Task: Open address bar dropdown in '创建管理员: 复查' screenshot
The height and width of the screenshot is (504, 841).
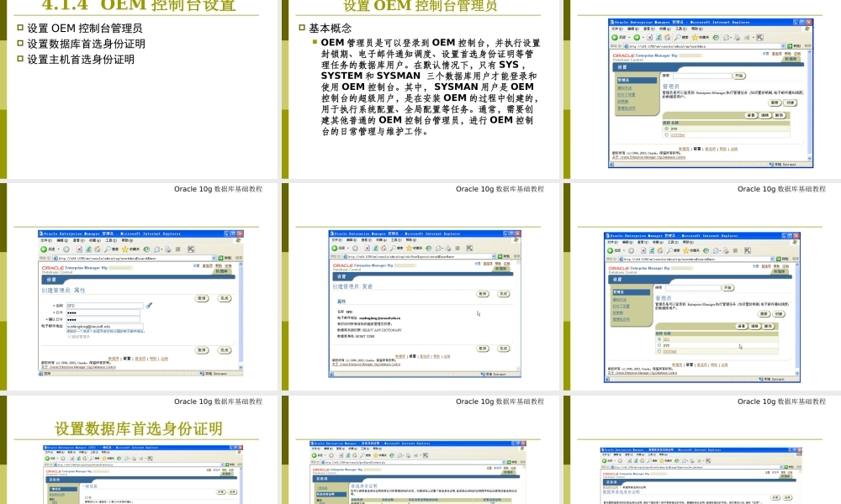Action: click(494, 256)
